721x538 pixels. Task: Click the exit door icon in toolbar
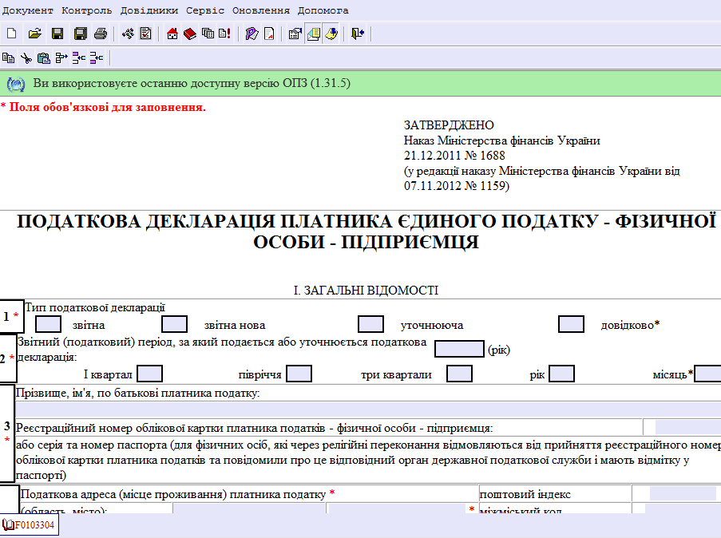tap(357, 34)
